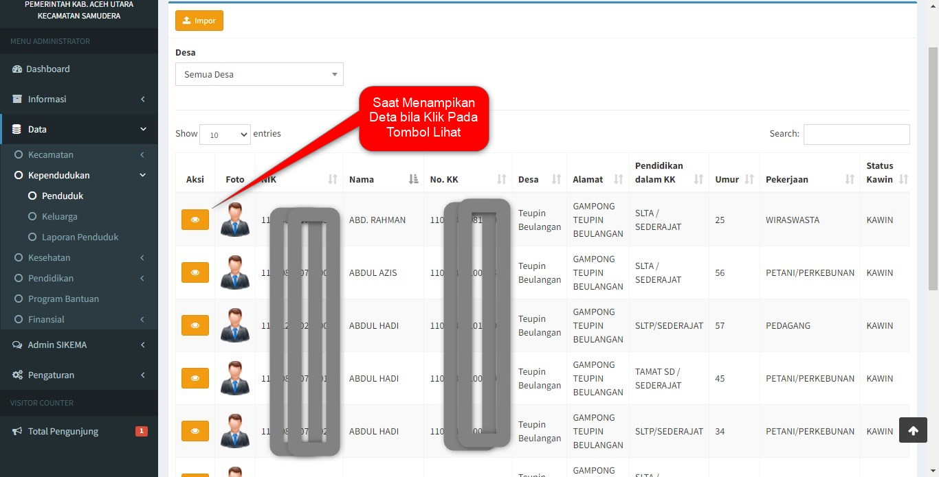Sort by Pendidikan dalam KK column
The height and width of the screenshot is (477, 939).
669,172
